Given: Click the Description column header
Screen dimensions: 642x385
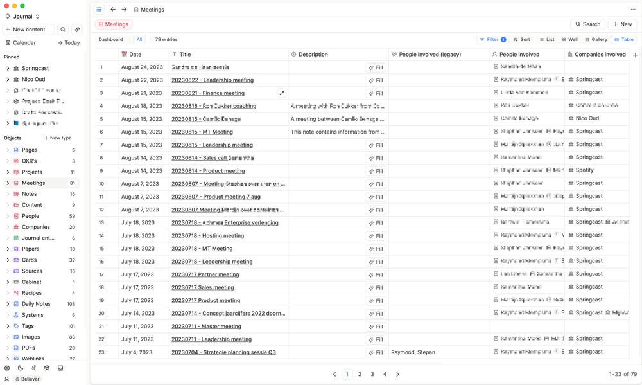Looking at the screenshot, I should pyautogui.click(x=338, y=55).
